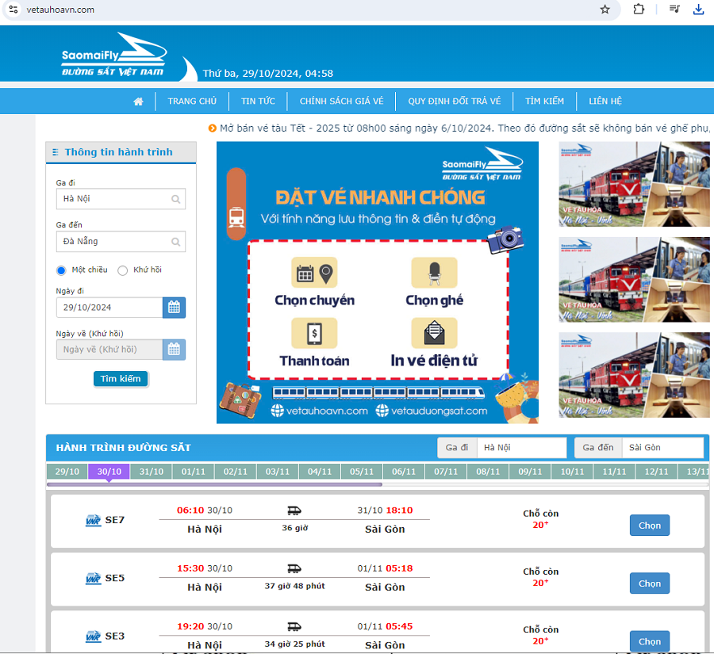714x654 pixels.
Task: Edit the schedule Ga đi field showing Hà Nội
Action: point(522,447)
